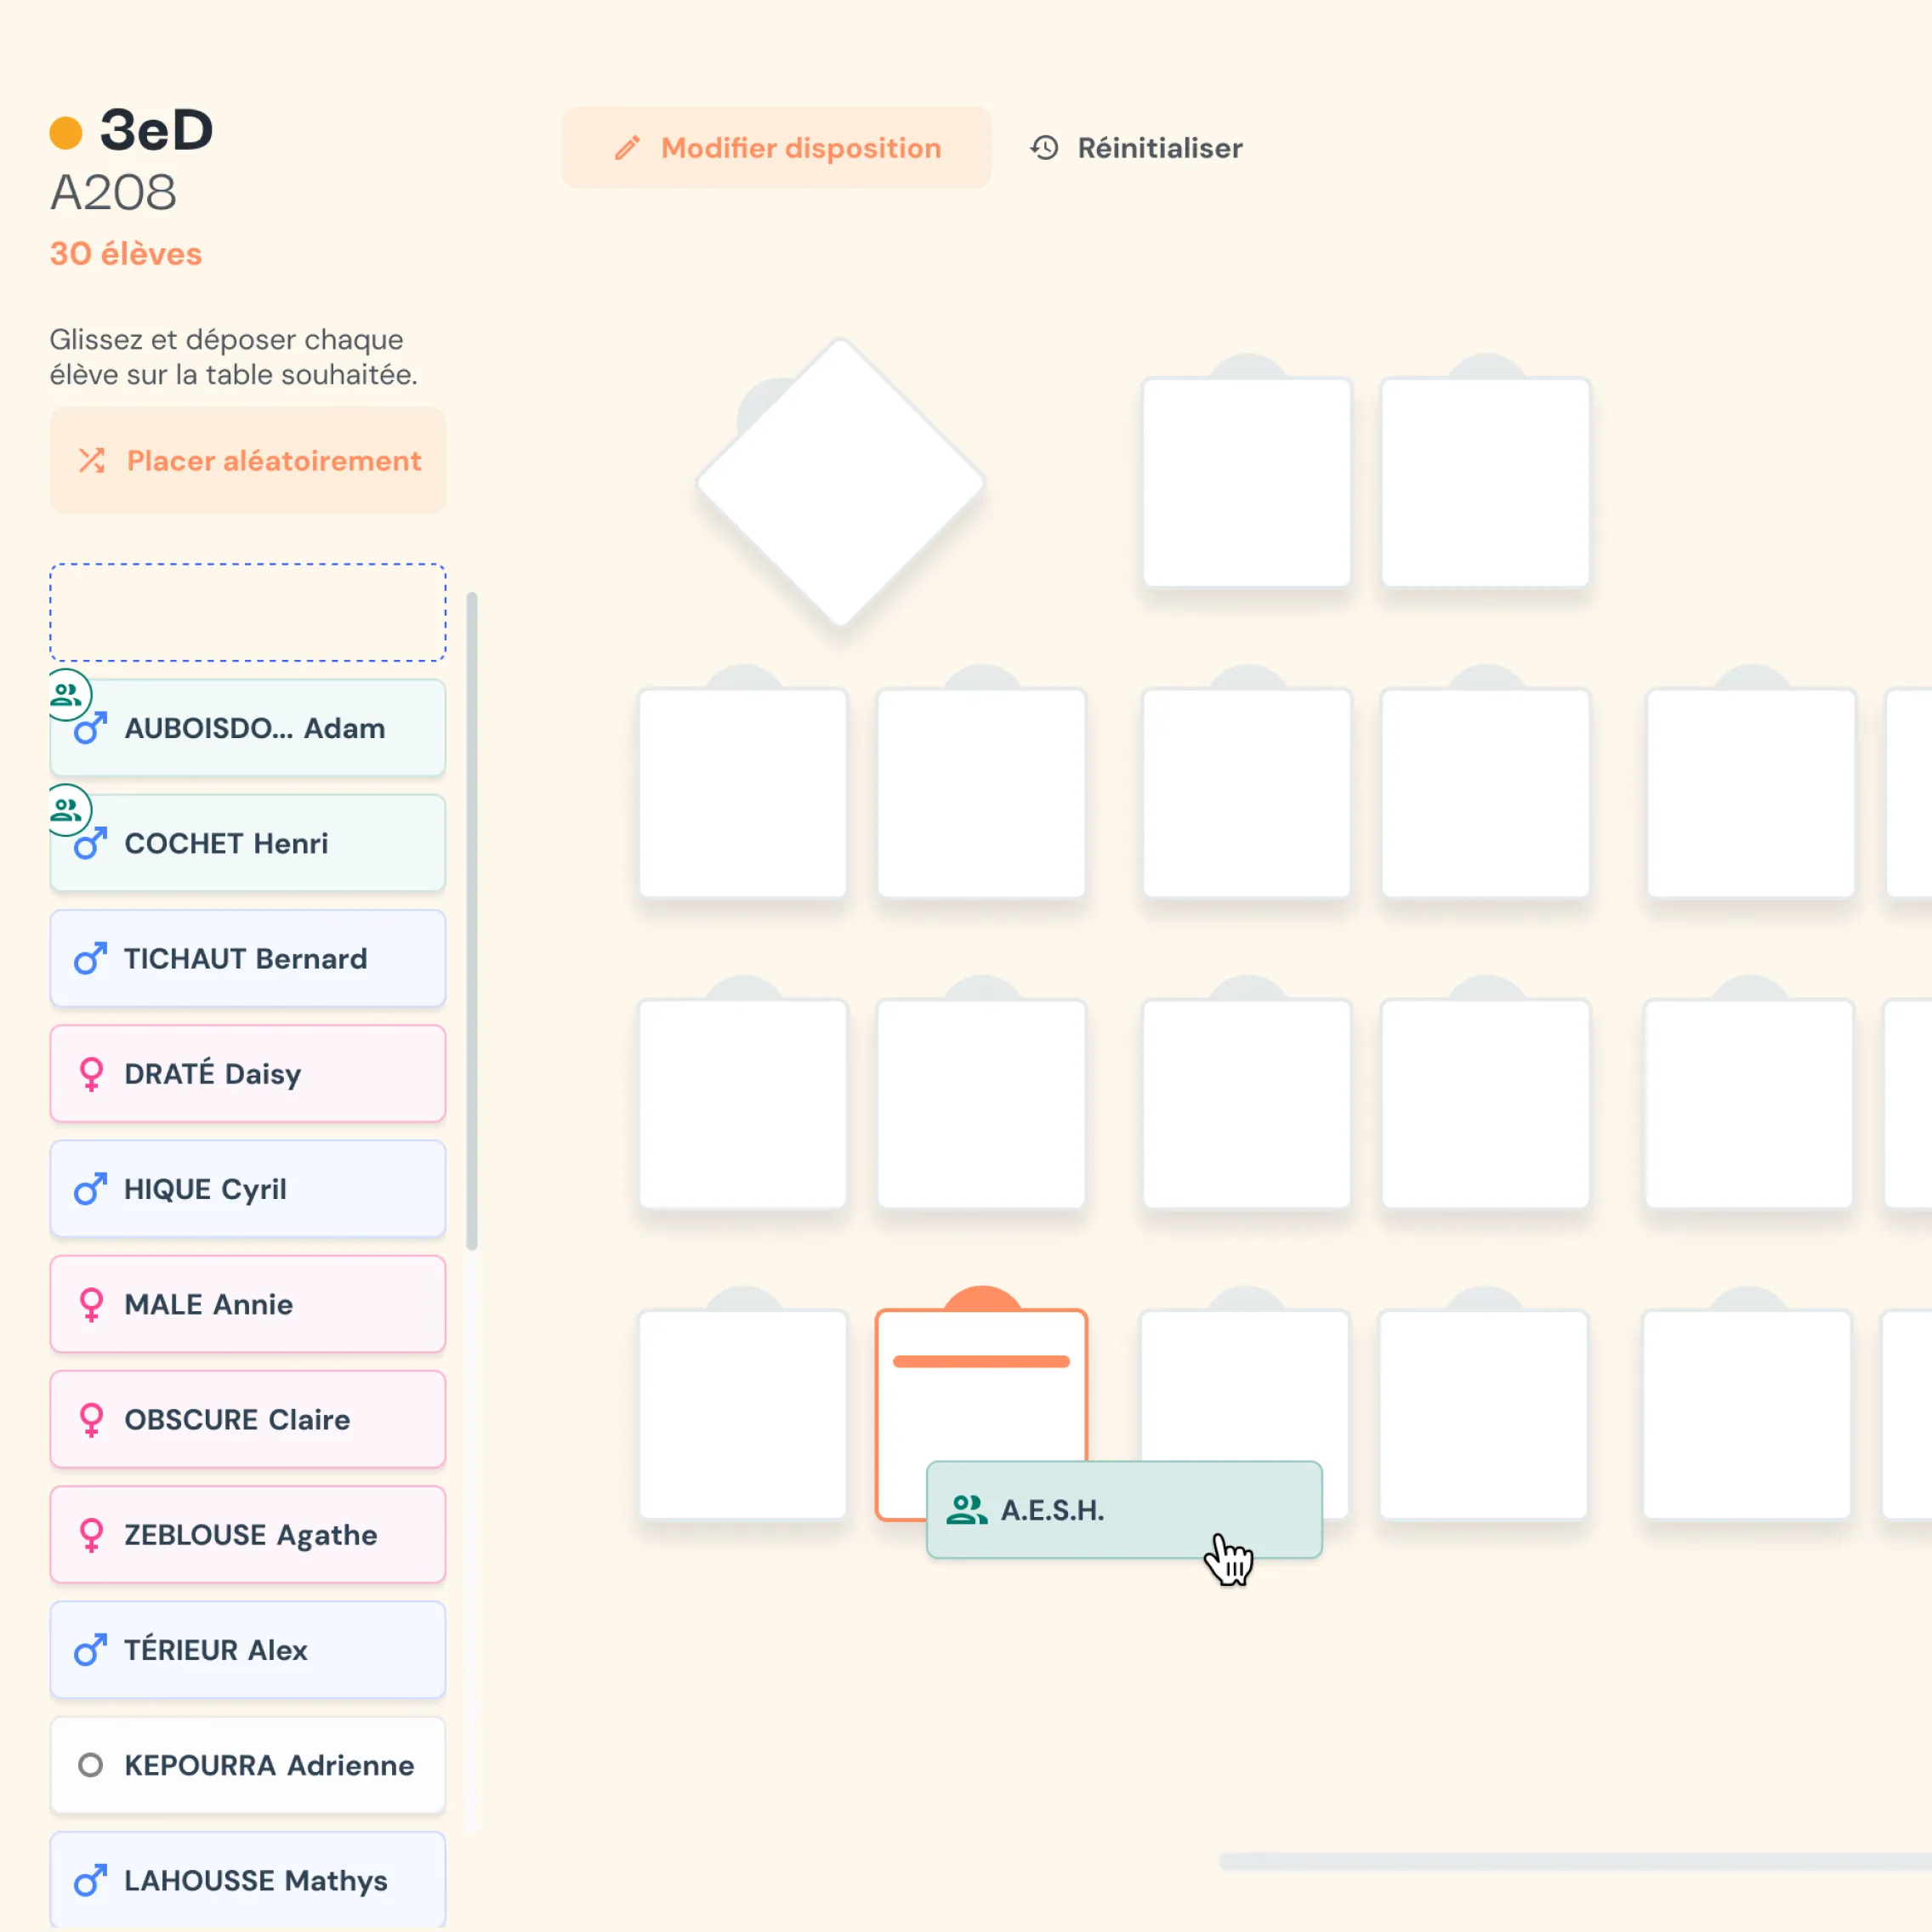Click the male symbol of COCHET Henri
1932x1932 pixels.
90,843
